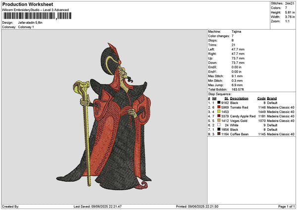
Task: Click the 'Created By:' footer label
Action: [x=10, y=207]
